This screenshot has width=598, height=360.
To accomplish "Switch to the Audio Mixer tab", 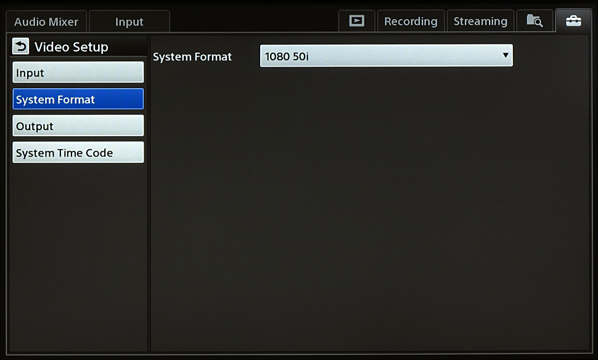I will pos(46,22).
